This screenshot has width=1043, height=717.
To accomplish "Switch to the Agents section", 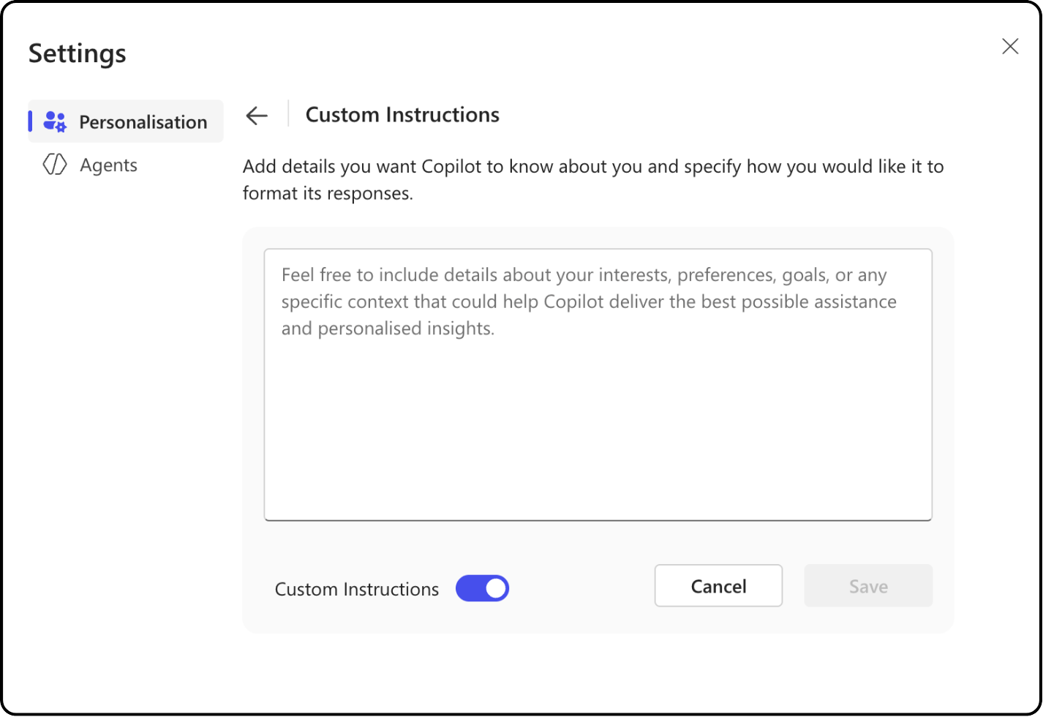I will (x=108, y=165).
